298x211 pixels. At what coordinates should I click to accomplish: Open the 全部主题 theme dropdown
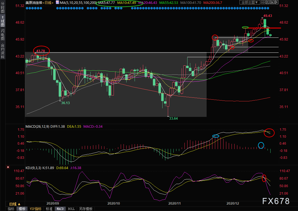click(x=250, y=2)
